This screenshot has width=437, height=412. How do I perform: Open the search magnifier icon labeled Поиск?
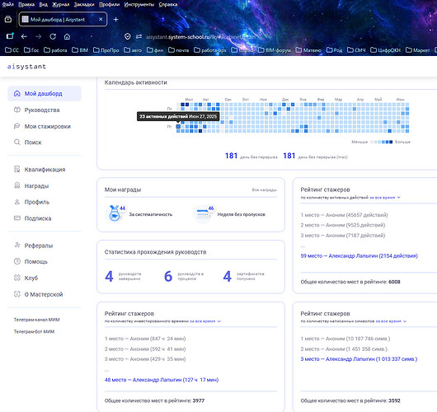coord(17,142)
